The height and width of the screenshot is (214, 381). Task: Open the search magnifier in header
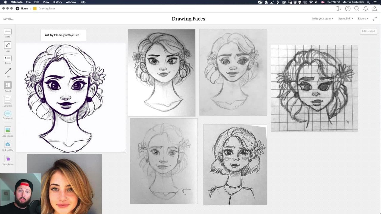[357, 9]
